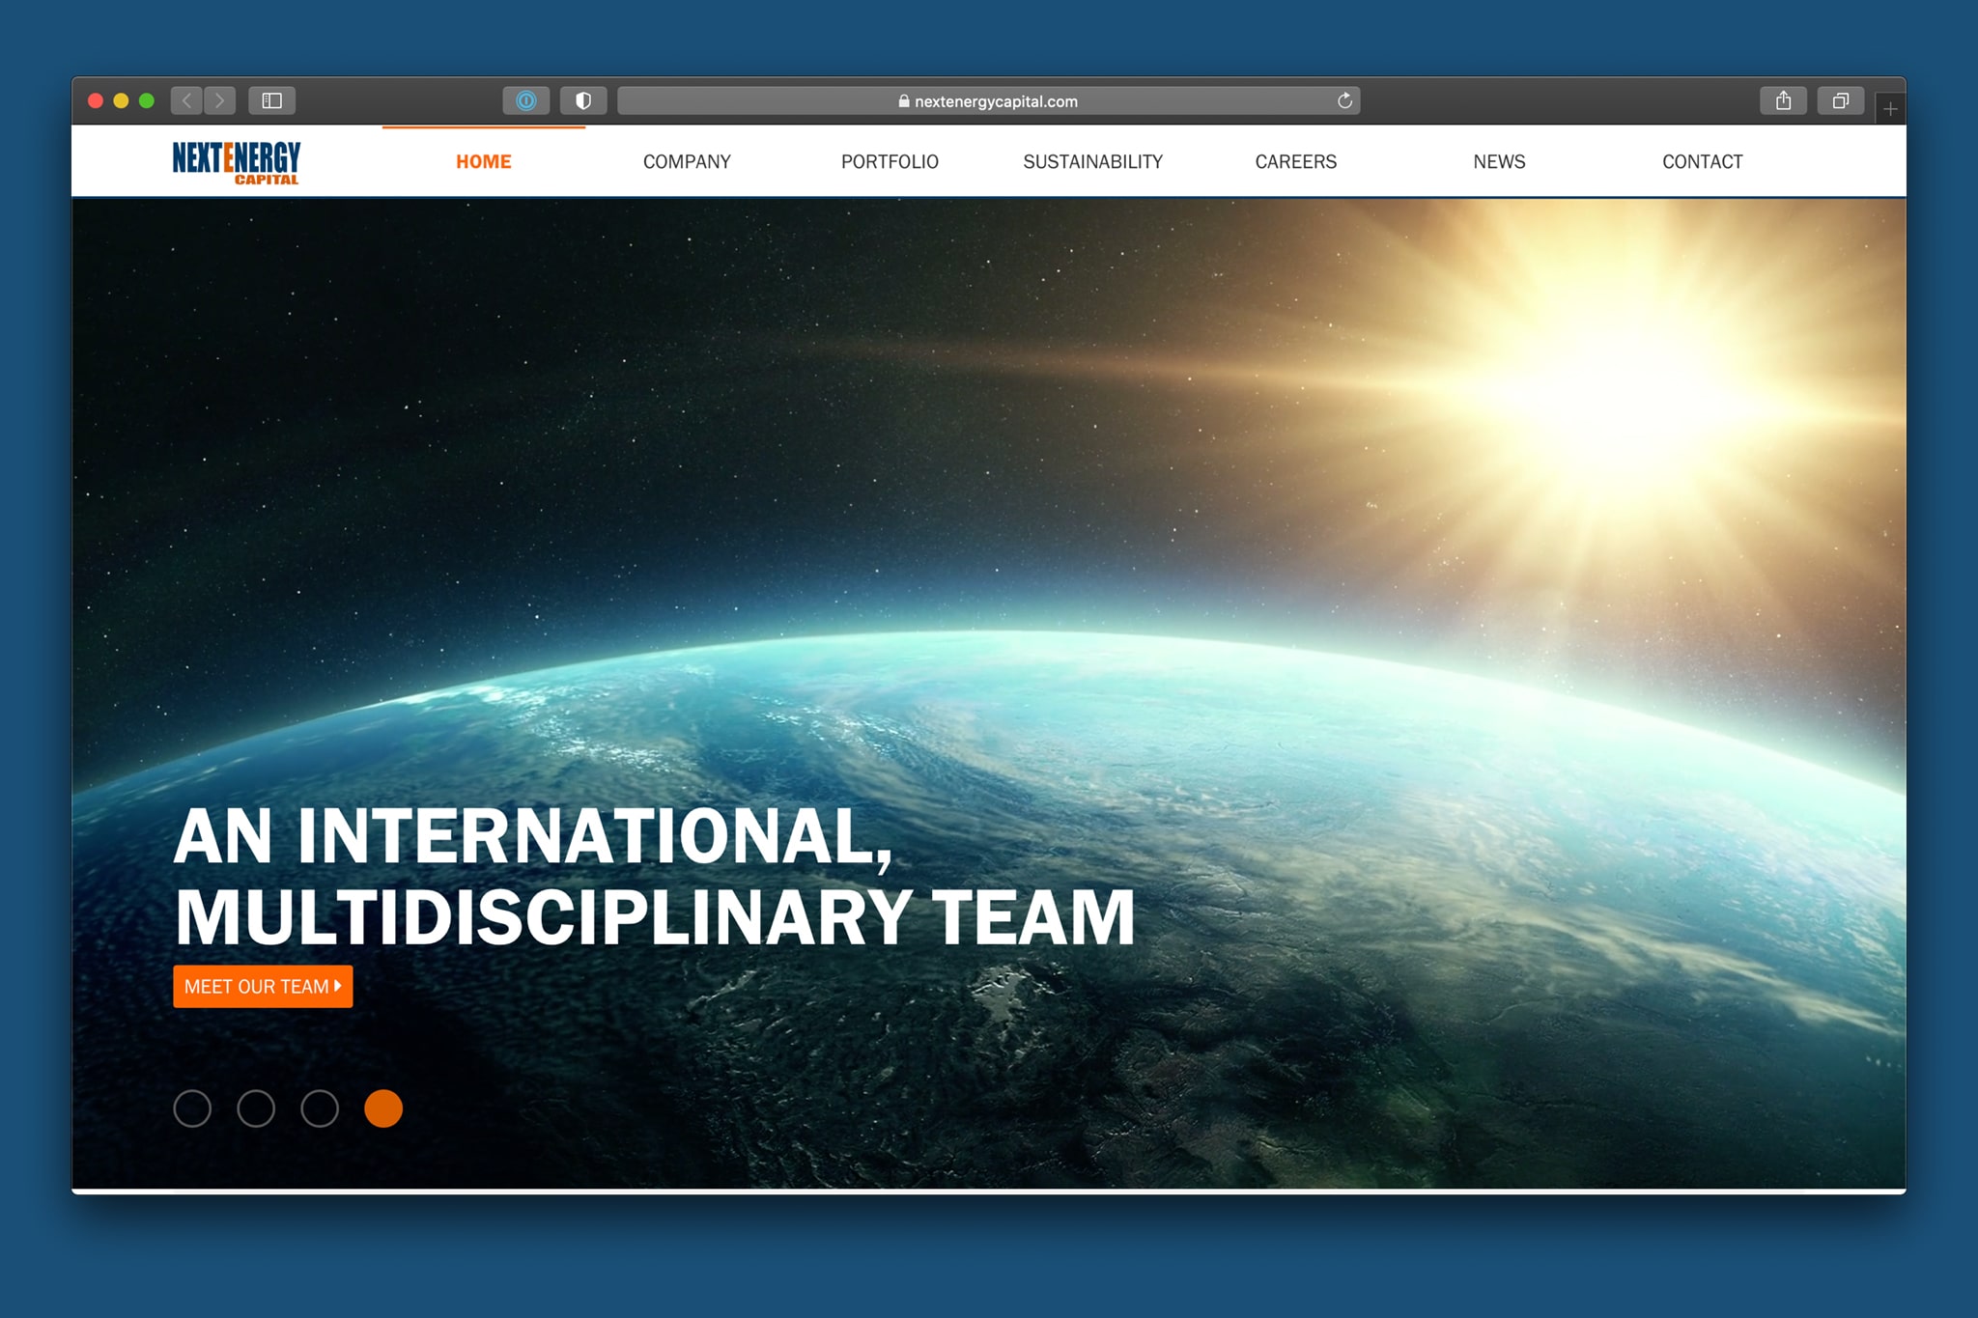Reload the page with the refresh icon
Screen dimensions: 1978x1318
(1344, 100)
